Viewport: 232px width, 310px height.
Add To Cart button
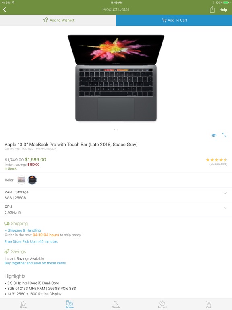[x=174, y=20]
